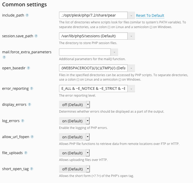
Task: Click into include_path text field
Action: click(93, 15)
